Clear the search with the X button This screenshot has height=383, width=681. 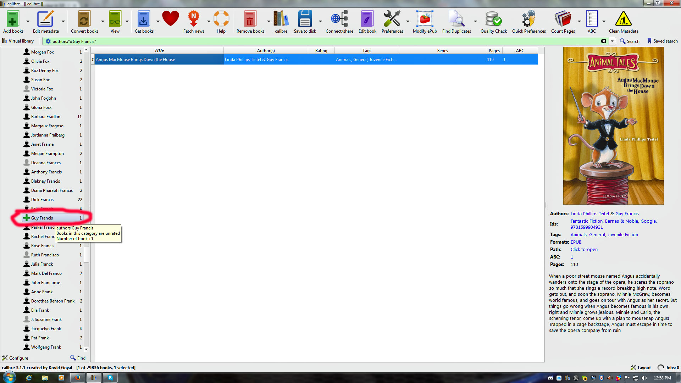click(x=603, y=41)
